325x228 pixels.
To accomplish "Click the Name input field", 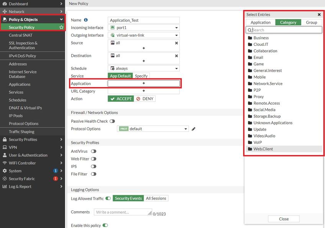I will pos(144,20).
